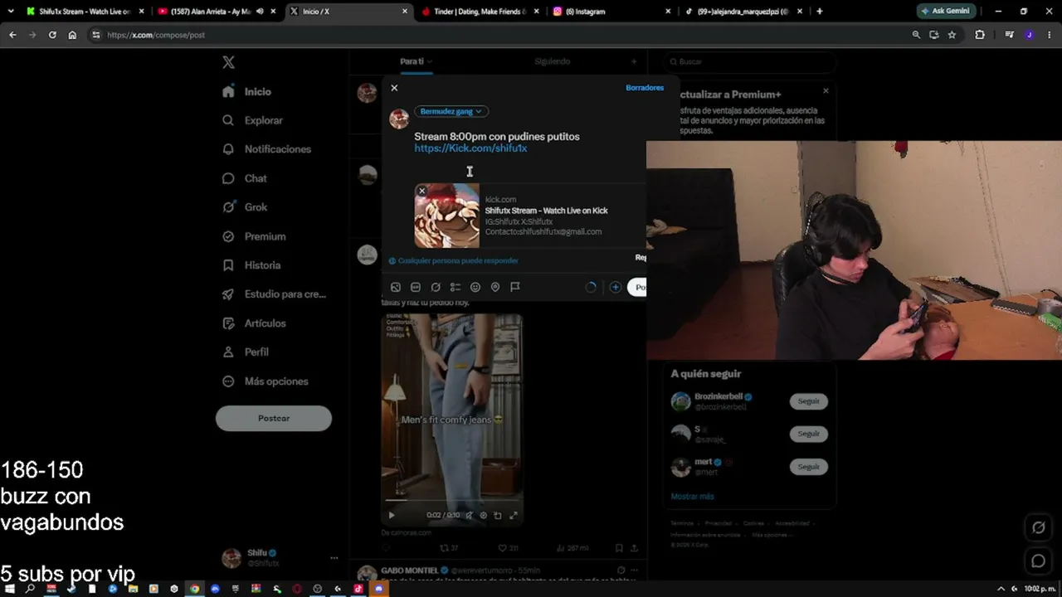Click the X logo in the sidebar
The image size is (1062, 597).
[x=228, y=62]
